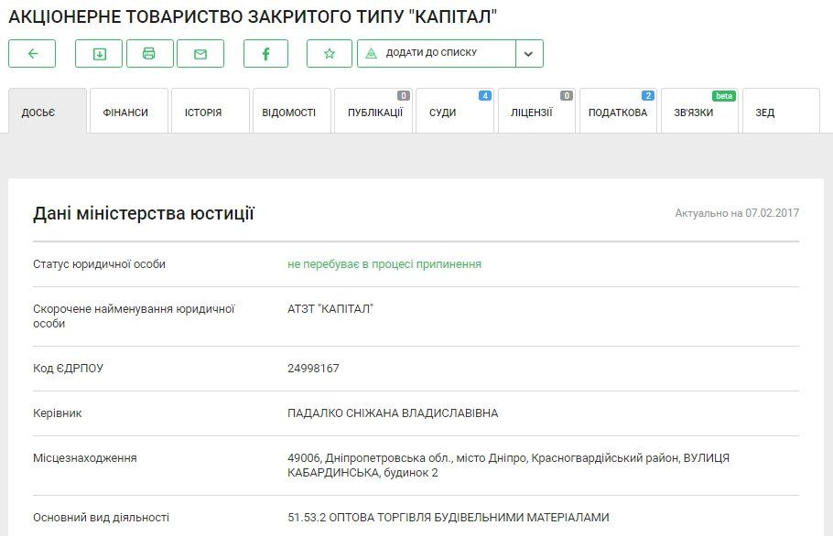833x536 pixels.
Task: Click the back arrow icon
Action: 31,53
